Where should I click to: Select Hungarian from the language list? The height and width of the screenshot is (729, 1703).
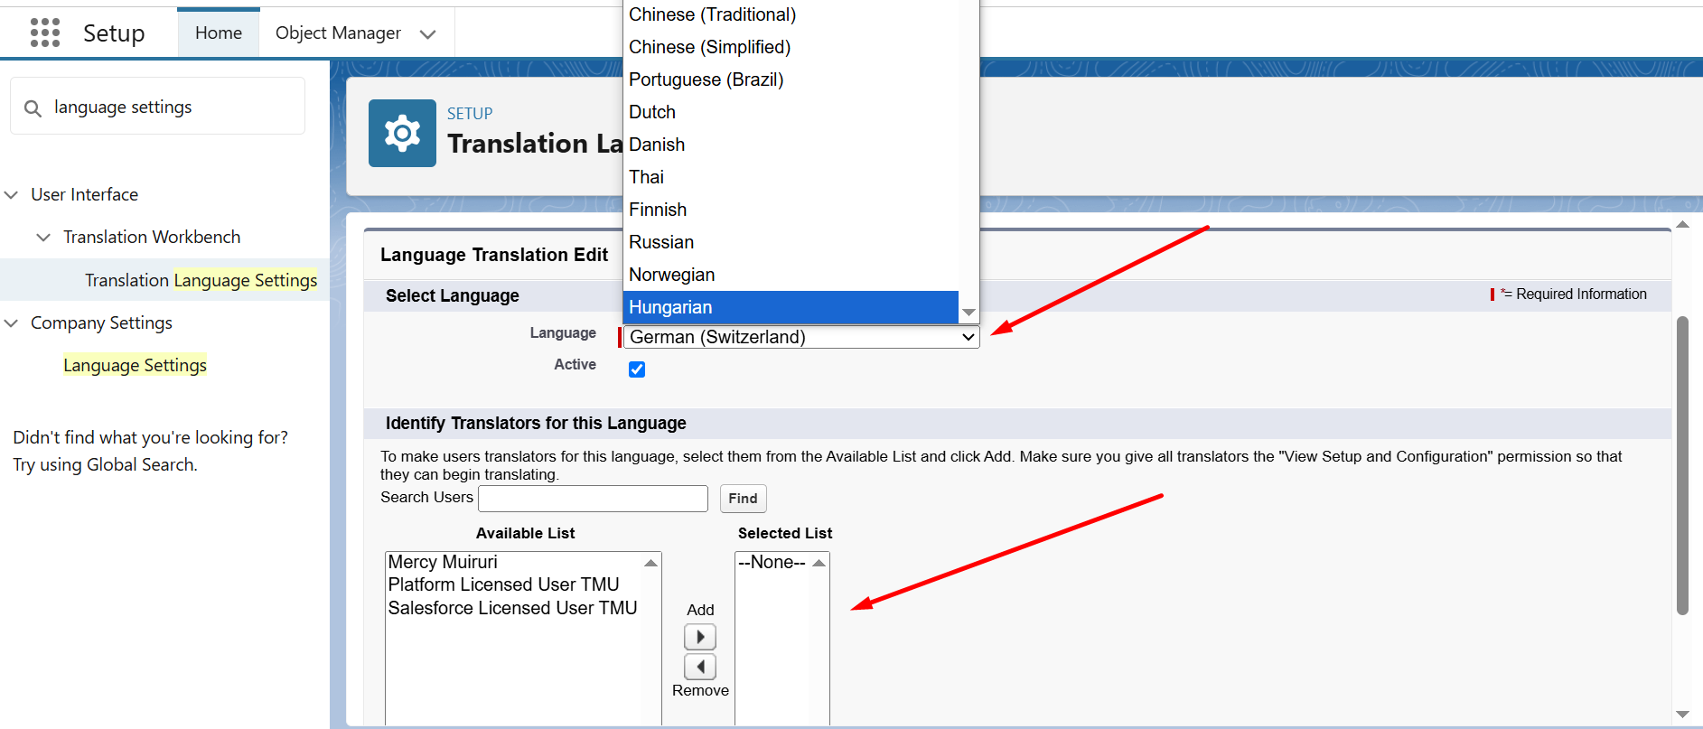point(791,307)
